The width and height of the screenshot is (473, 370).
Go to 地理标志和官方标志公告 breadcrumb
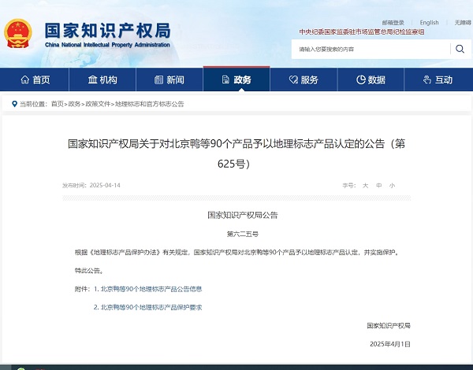(x=149, y=104)
